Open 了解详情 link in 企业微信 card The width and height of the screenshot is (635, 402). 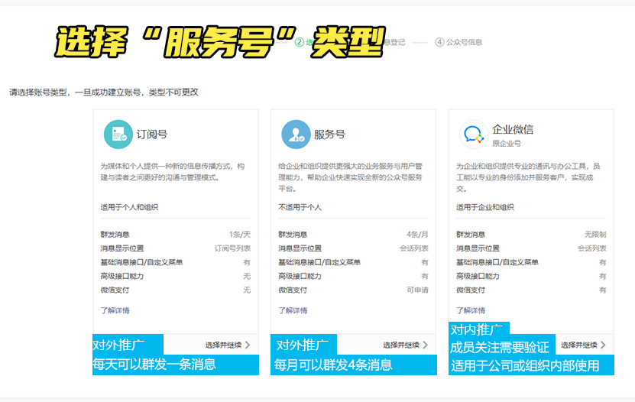click(x=471, y=310)
